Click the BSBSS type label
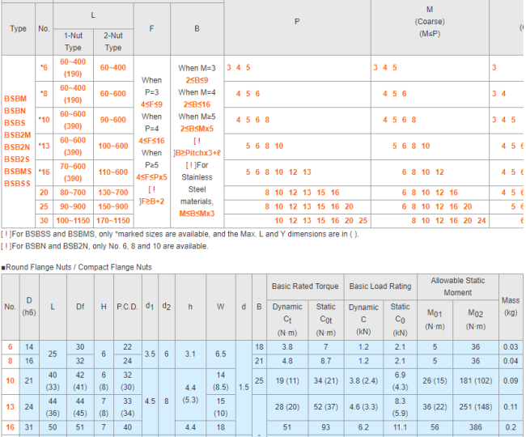Screen dimensions: 526x437 click(18, 183)
